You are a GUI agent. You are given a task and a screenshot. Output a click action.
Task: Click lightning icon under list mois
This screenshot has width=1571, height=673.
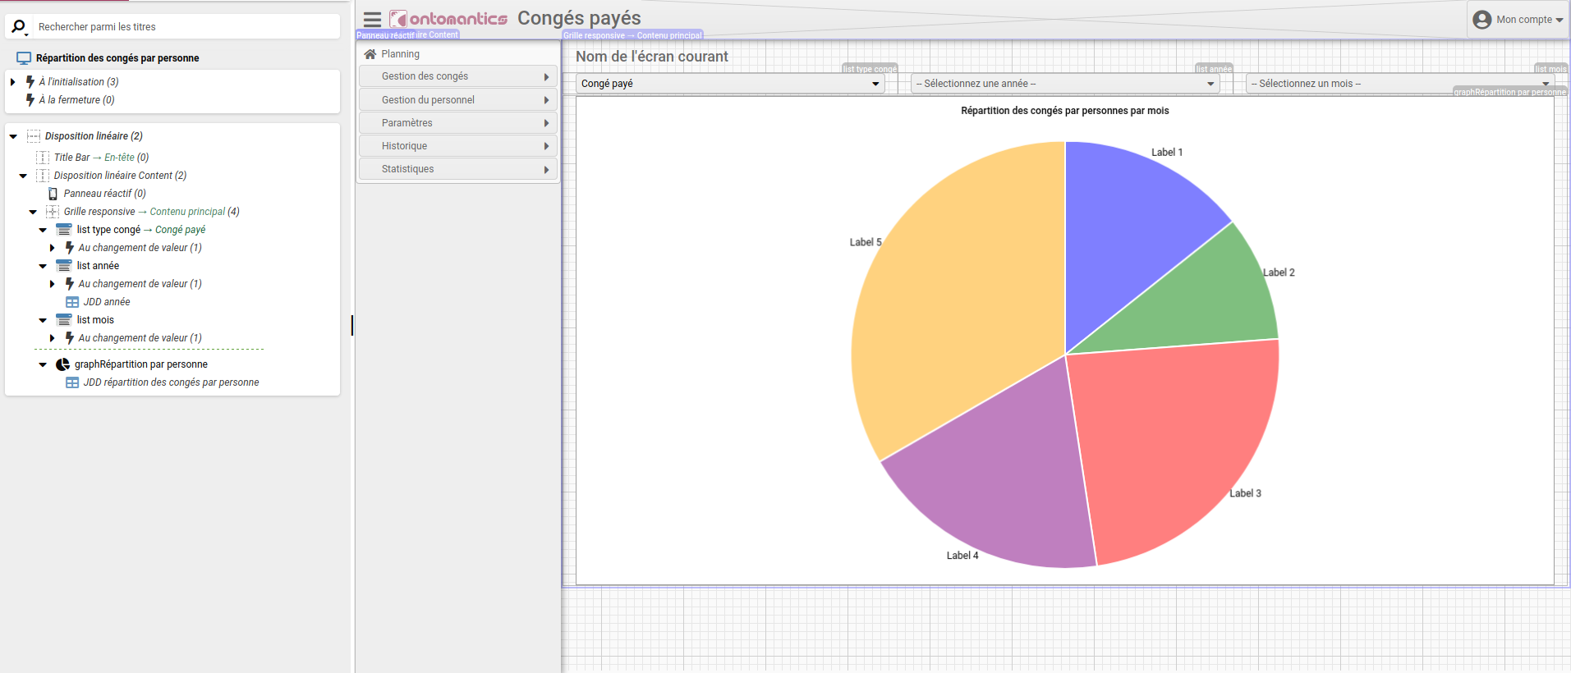70,338
